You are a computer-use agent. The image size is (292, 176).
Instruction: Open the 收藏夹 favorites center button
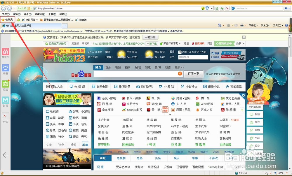pos(7,20)
